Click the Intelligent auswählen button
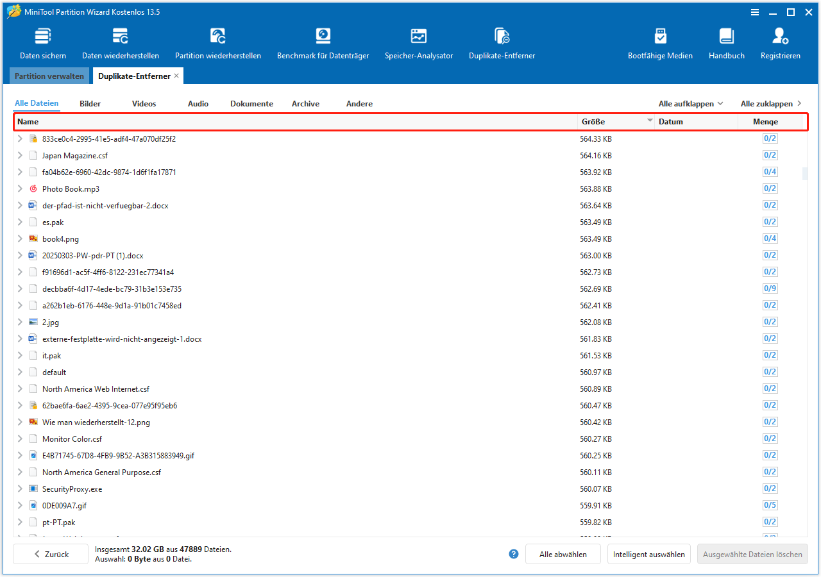This screenshot has height=577, width=821. 648,554
